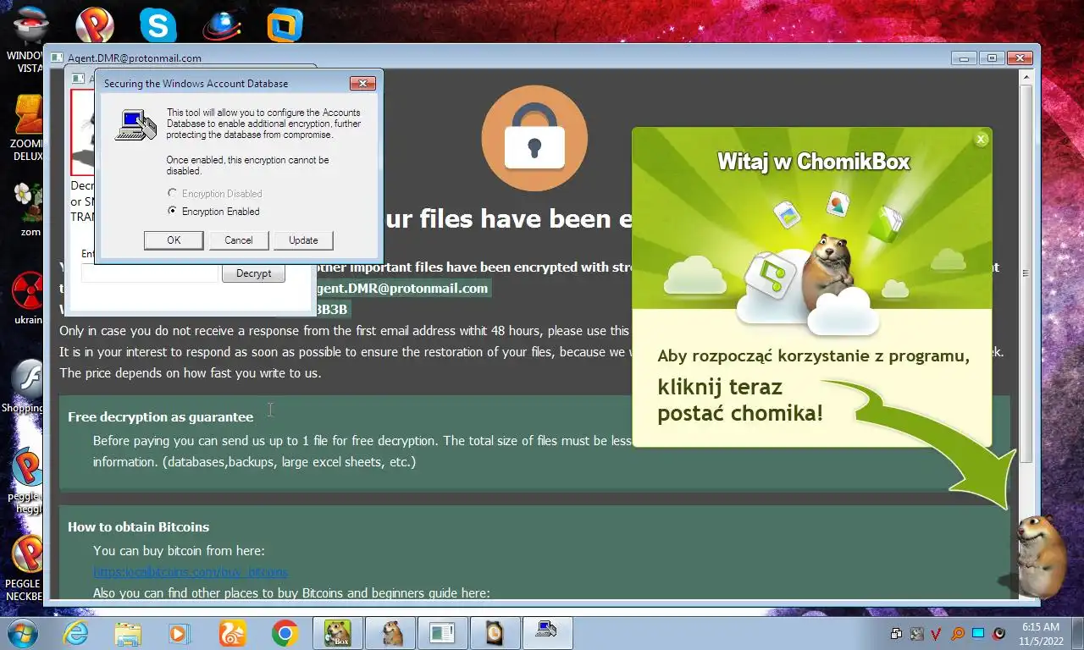Open the Flash Shopping desktop icon
The width and height of the screenshot is (1084, 650).
29,386
